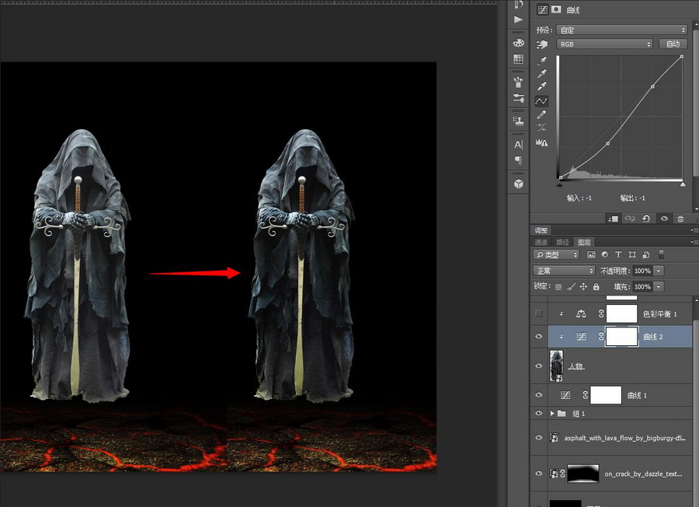Clip adjustment to layer below icon

pyautogui.click(x=613, y=219)
